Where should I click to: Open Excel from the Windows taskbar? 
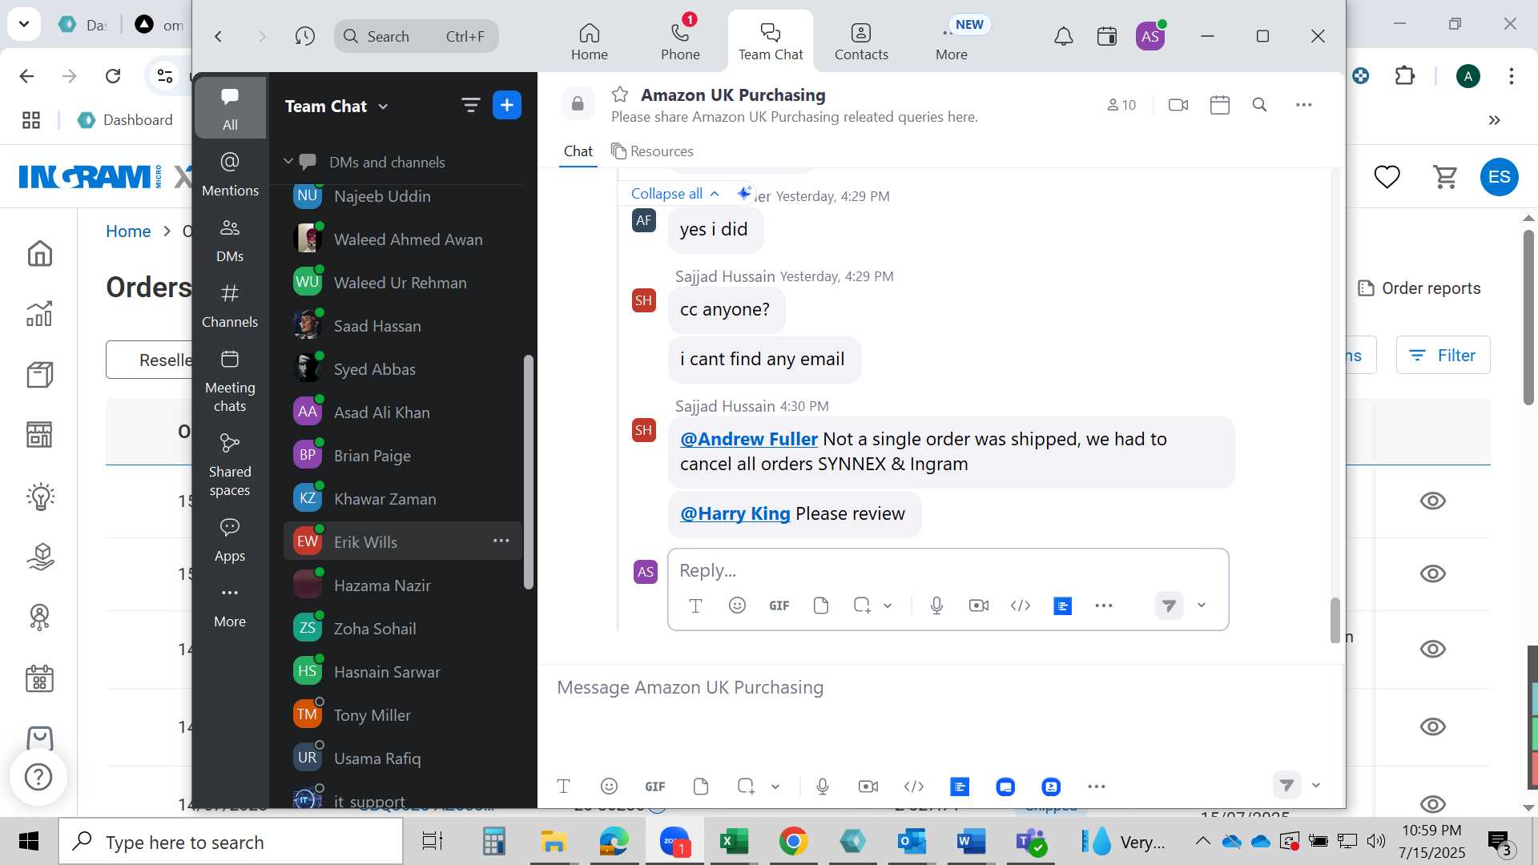coord(733,842)
